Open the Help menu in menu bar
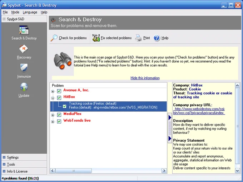 point(44,12)
